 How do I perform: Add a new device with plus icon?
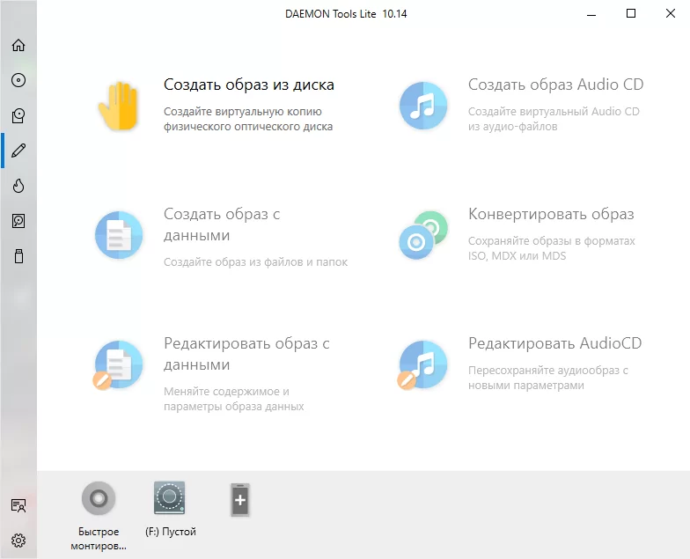click(x=240, y=500)
